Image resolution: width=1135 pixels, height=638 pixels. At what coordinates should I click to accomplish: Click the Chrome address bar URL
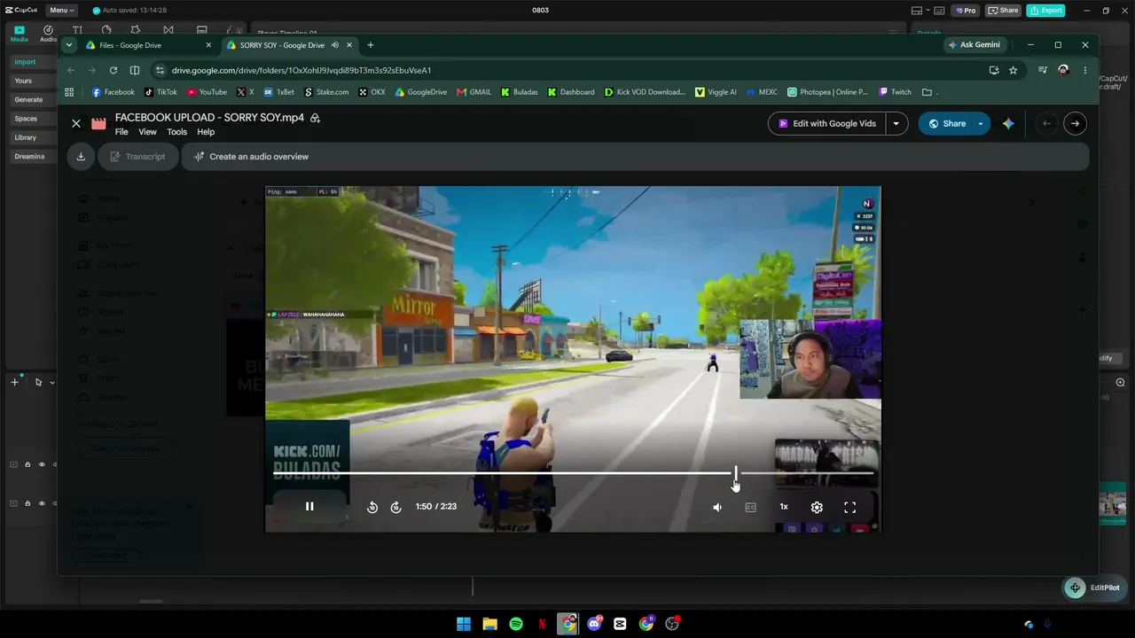[x=301, y=70]
